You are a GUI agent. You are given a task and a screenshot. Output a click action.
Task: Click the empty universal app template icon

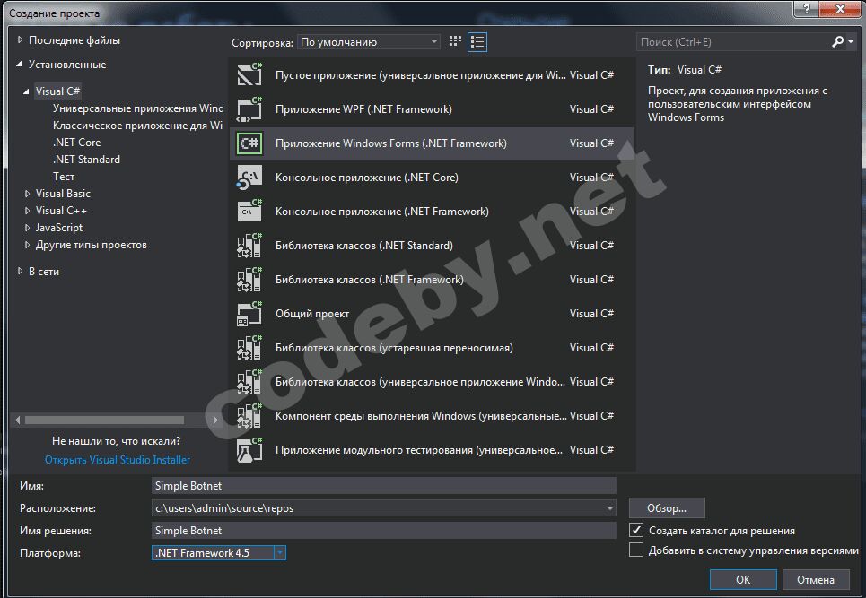[249, 74]
